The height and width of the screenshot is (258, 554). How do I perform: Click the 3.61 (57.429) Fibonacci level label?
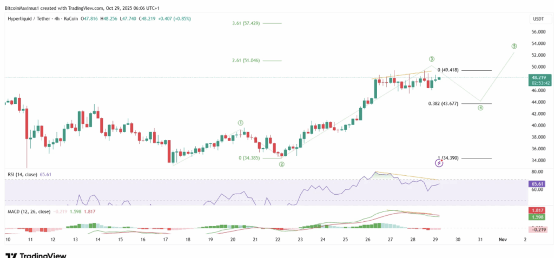click(x=243, y=23)
